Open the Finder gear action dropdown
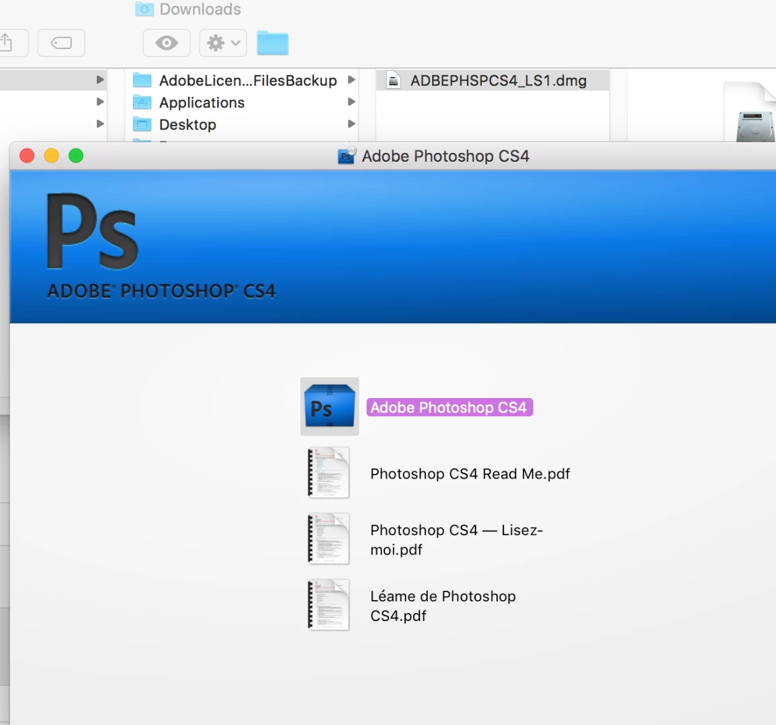The image size is (776, 725). 223,43
